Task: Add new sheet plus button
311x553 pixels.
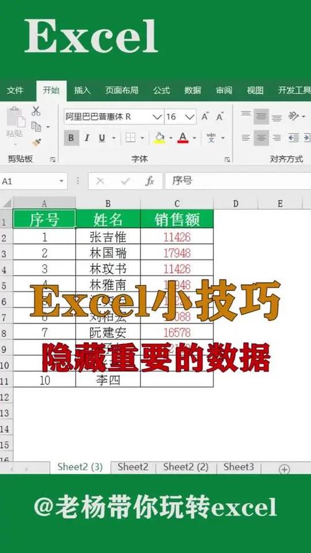Action: click(x=284, y=469)
